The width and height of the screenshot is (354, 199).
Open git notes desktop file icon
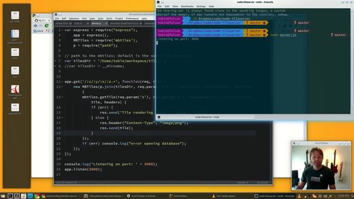click(15, 17)
